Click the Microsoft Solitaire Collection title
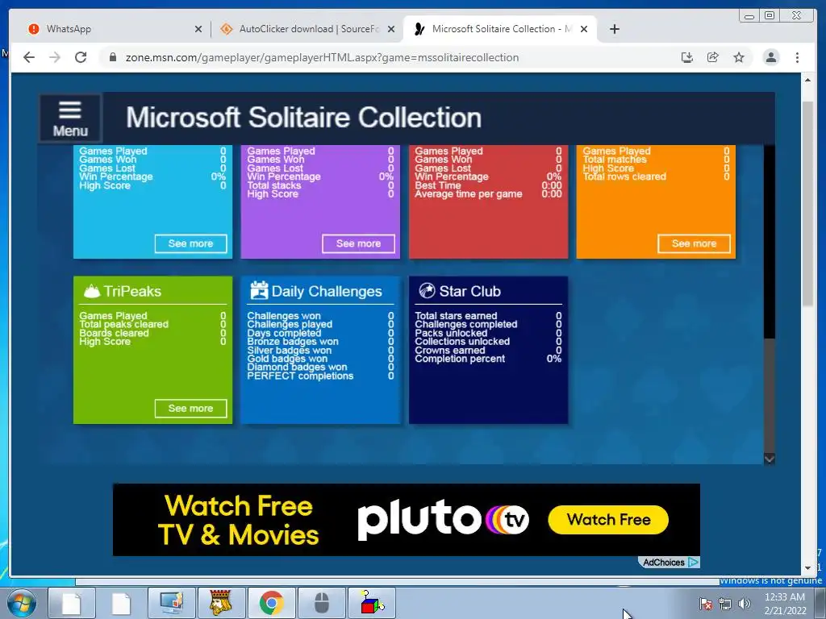The width and height of the screenshot is (826, 619). tap(303, 118)
